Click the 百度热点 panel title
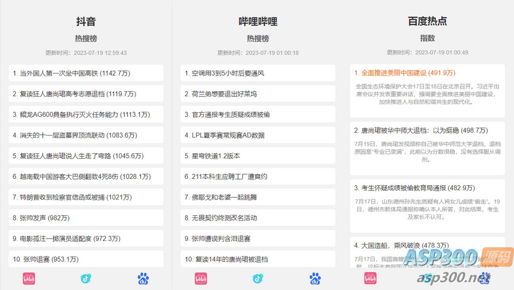 [427, 21]
